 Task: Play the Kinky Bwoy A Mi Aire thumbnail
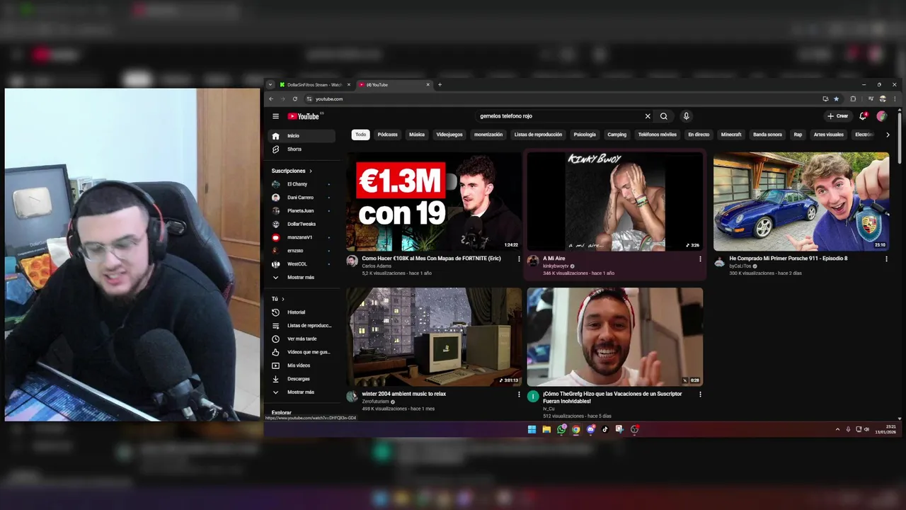click(615, 202)
